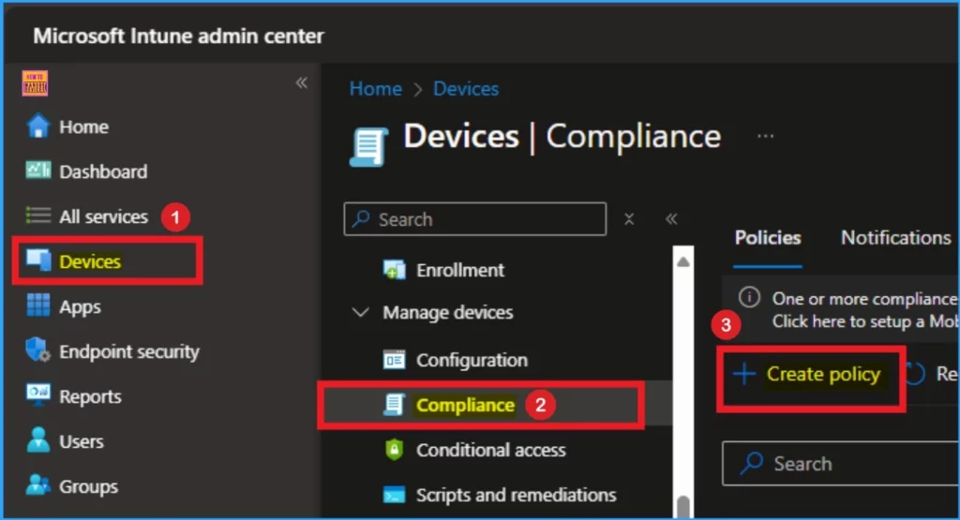960x520 pixels.
Task: Open All services menu entry
Action: pos(103,216)
